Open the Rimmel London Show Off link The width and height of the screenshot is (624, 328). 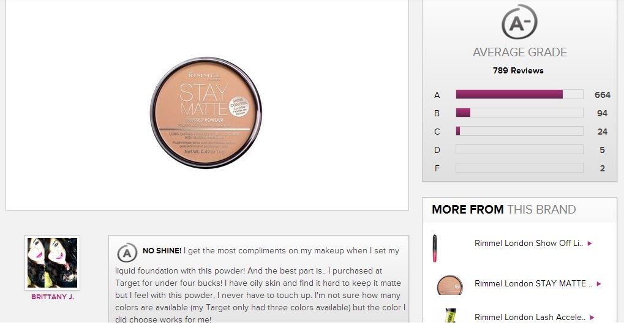[x=528, y=243]
